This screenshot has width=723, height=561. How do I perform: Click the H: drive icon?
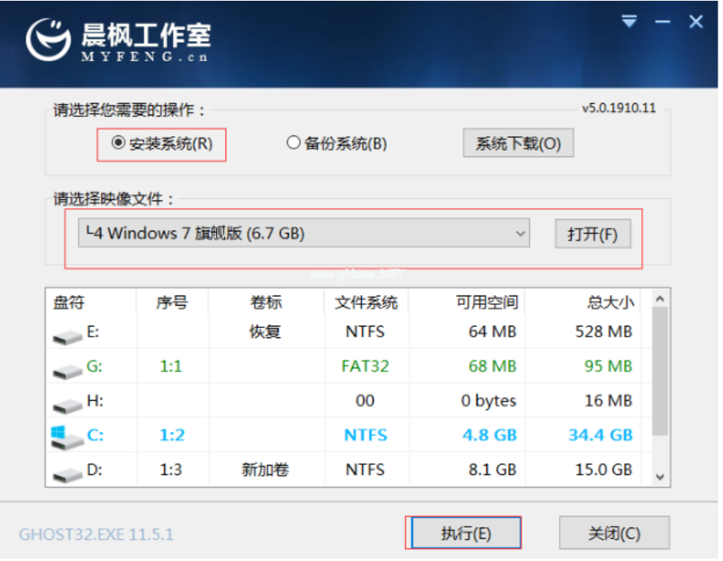(x=67, y=404)
